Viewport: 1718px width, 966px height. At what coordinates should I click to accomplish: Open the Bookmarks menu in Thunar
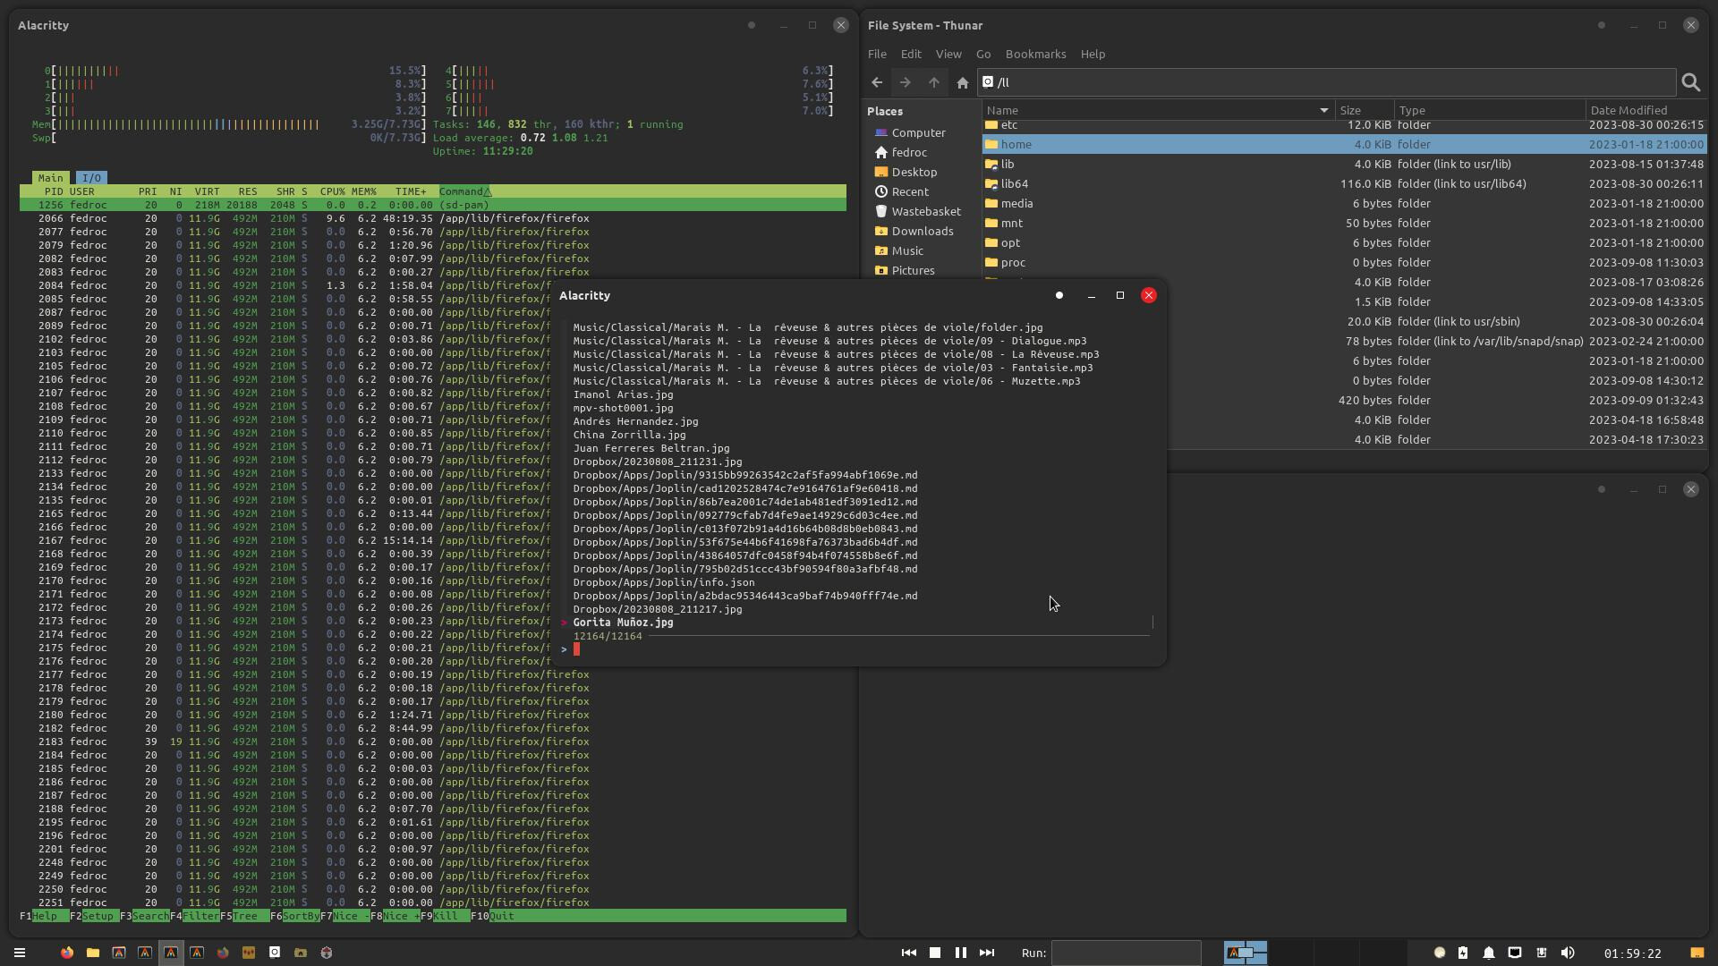(x=1035, y=54)
